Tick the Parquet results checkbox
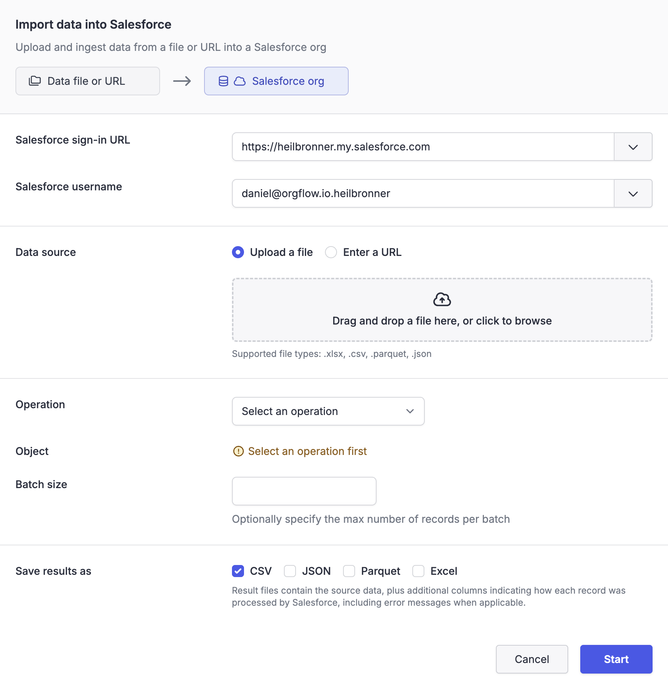 [349, 571]
